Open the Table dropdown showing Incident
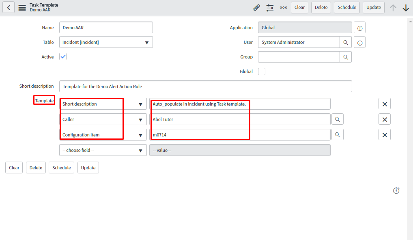Image resolution: width=413 pixels, height=240 pixels. 106,42
